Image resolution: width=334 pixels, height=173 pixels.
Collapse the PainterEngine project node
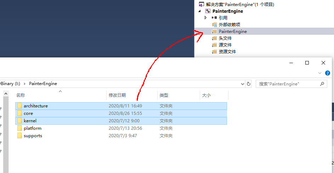point(199,11)
